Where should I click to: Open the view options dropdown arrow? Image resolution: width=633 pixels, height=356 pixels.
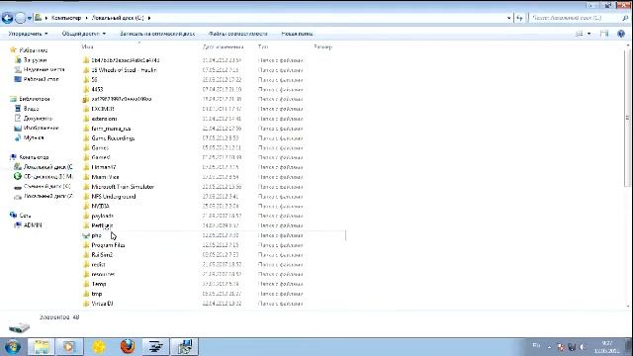click(589, 34)
